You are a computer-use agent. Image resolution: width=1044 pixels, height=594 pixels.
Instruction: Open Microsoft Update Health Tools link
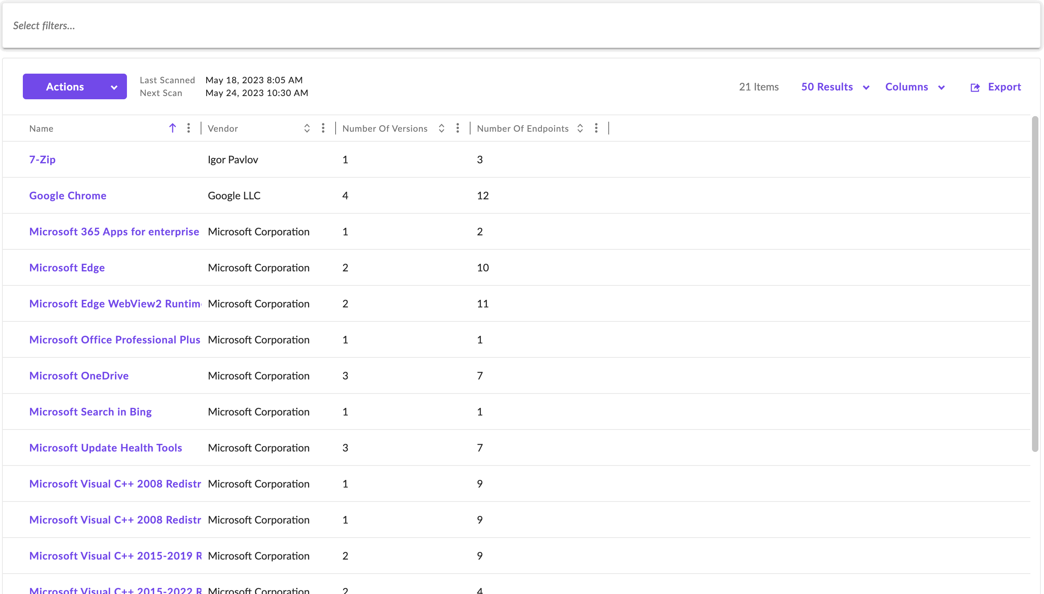pos(105,448)
